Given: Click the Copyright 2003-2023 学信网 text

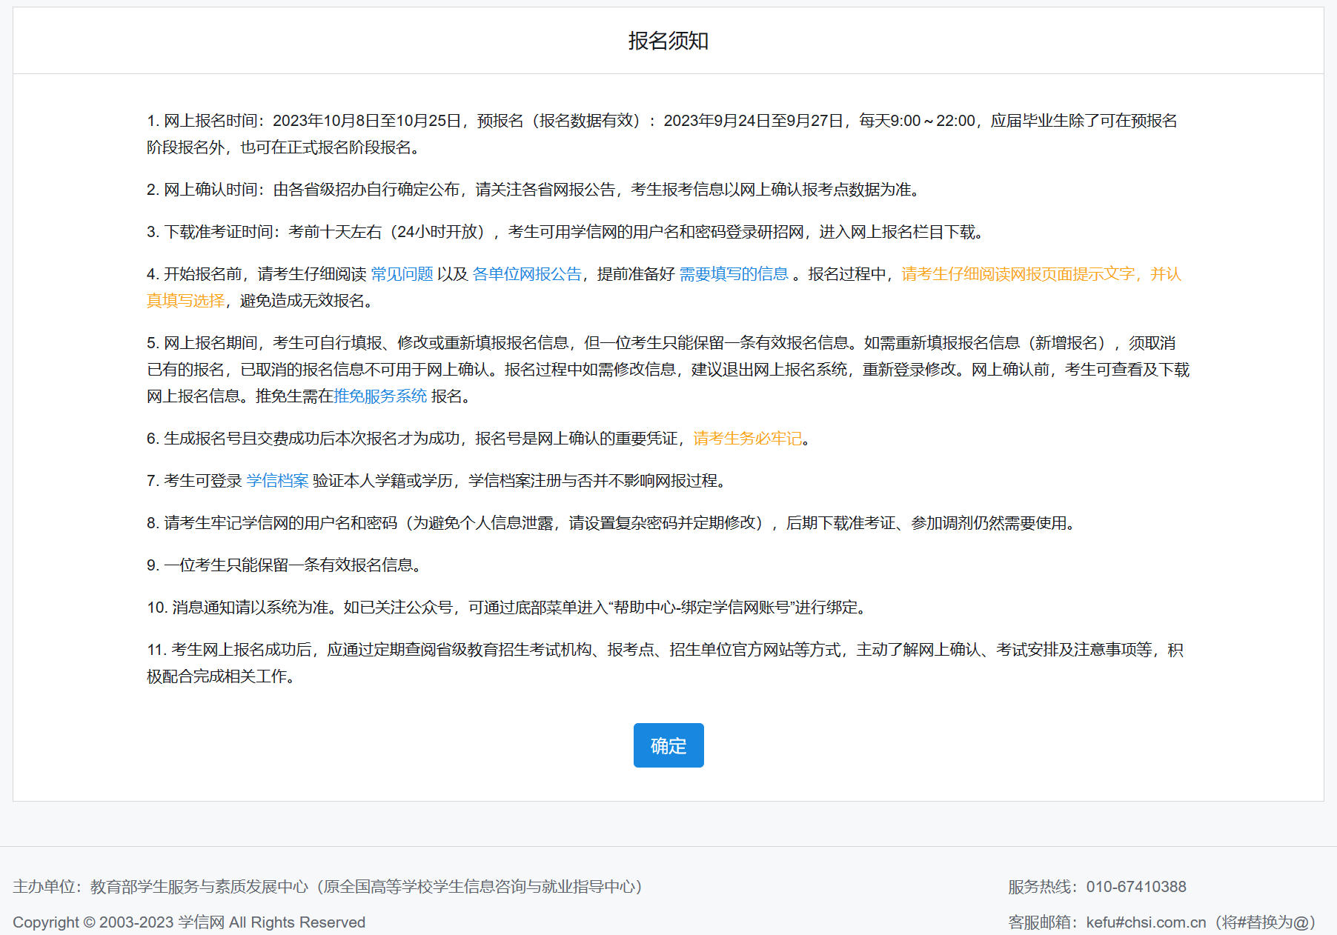Looking at the screenshot, I should 189,922.
